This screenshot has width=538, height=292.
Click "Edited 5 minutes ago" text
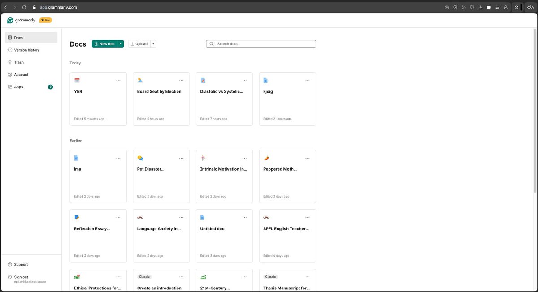pos(89,119)
